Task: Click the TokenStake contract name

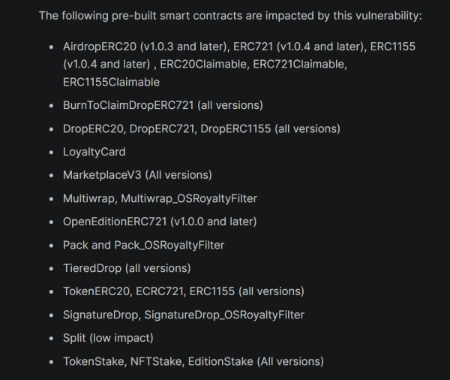Action: click(93, 361)
